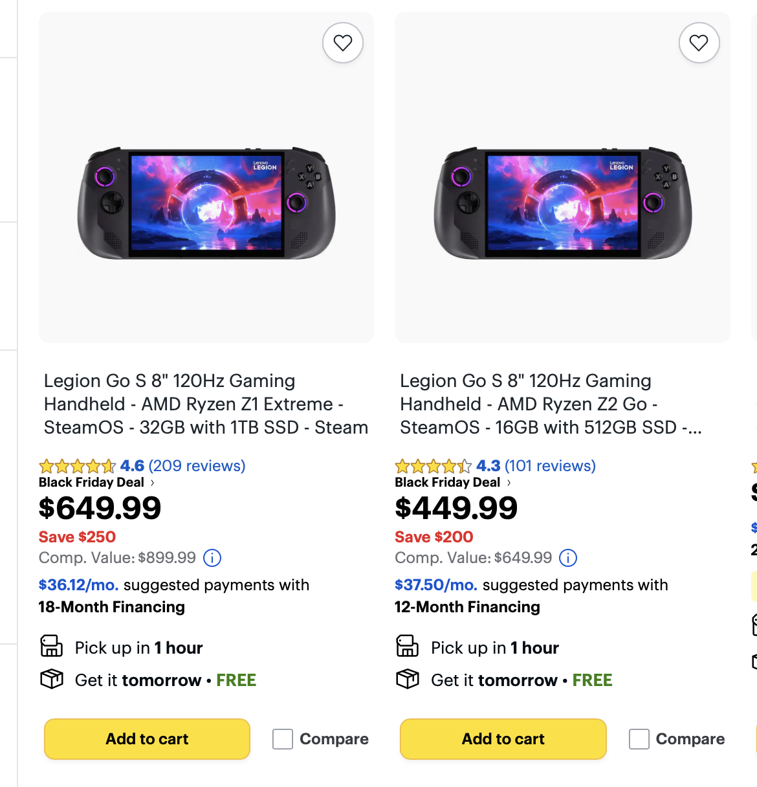Open the 209 reviews link

tap(197, 466)
